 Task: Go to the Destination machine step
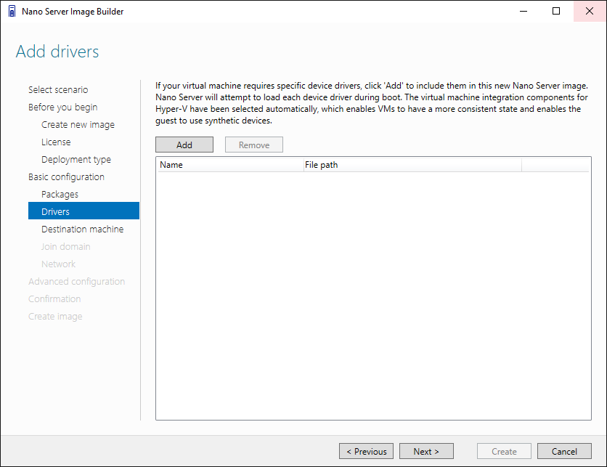[x=83, y=230]
